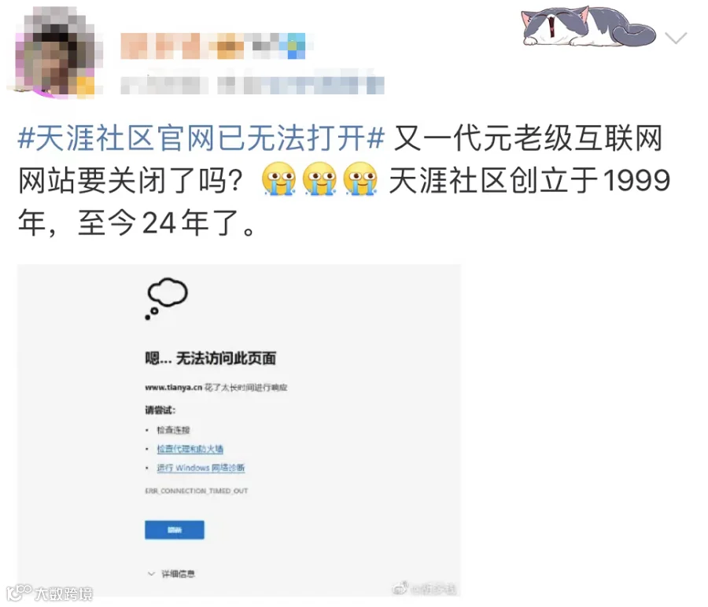
Task: Click the 无法访问此页面 heading
Action: (x=210, y=358)
